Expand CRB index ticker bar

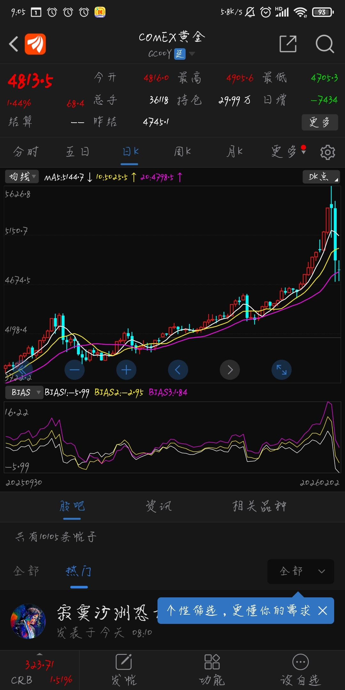point(40,670)
